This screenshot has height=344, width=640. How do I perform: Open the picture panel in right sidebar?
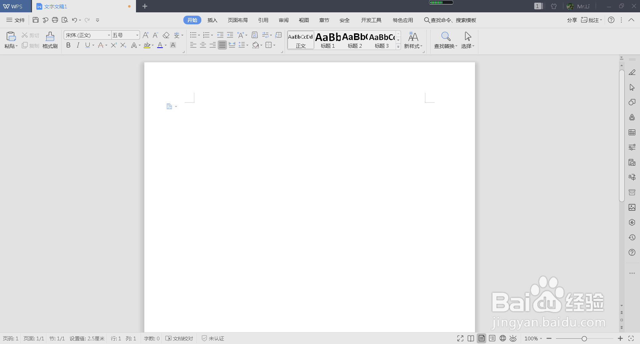click(632, 207)
